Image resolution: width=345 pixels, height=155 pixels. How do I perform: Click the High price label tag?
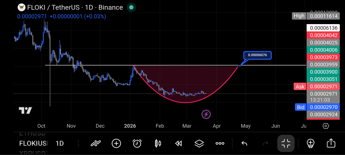point(299,16)
